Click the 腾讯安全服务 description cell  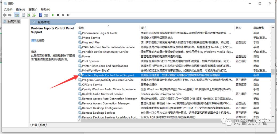tap(149, 84)
